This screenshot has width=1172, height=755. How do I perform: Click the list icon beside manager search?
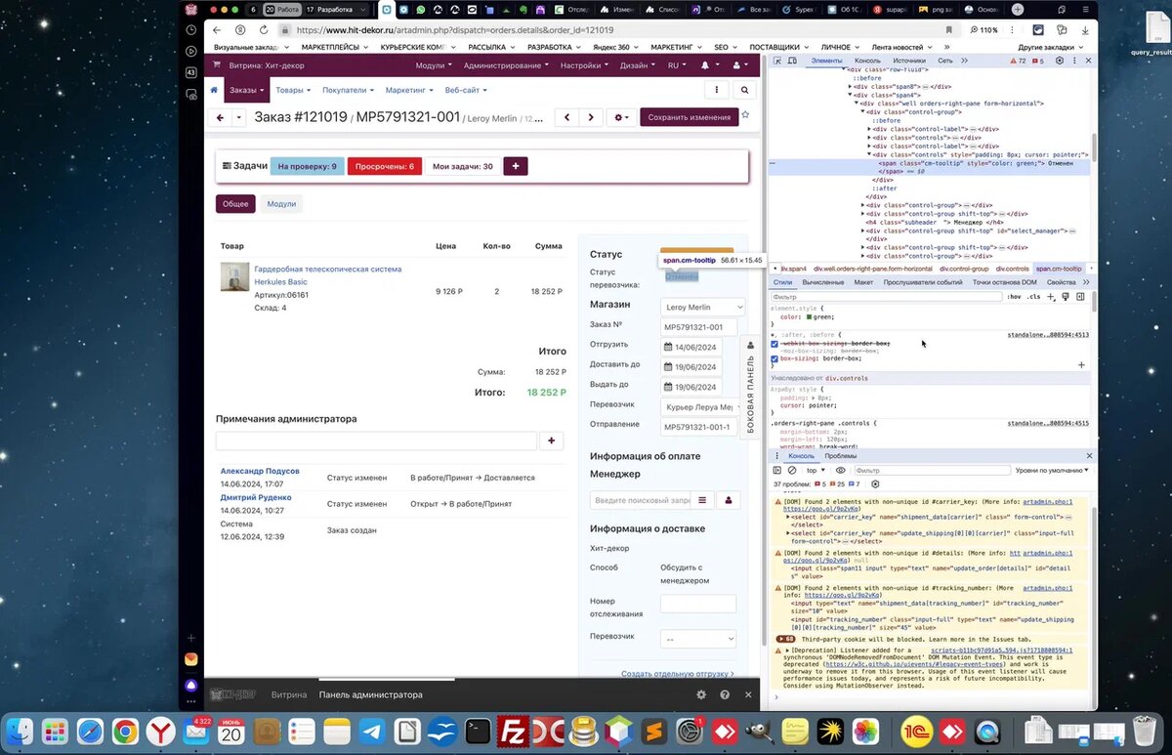pyautogui.click(x=701, y=500)
